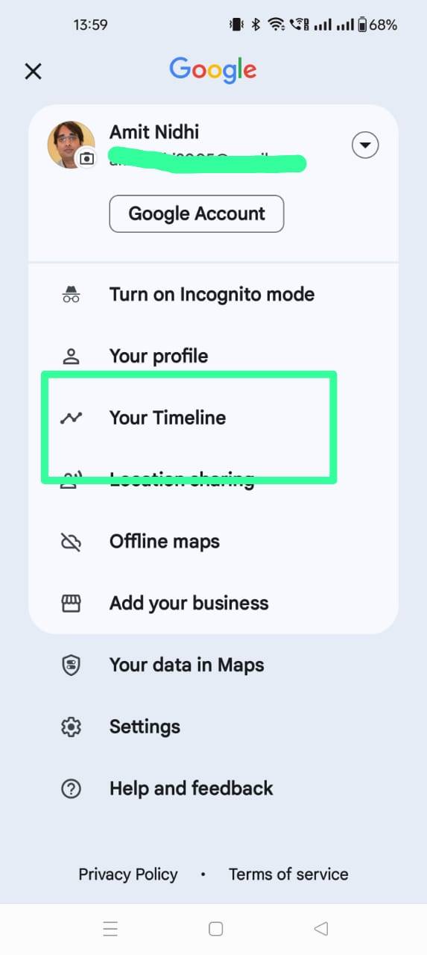Screen dimensions: 427x955
Task: Tap the Timeline trend-line icon
Action: coord(71,418)
